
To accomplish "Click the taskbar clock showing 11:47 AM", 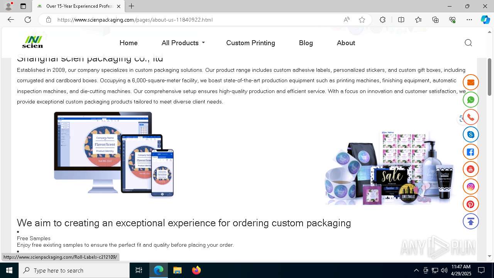I will coord(461,270).
